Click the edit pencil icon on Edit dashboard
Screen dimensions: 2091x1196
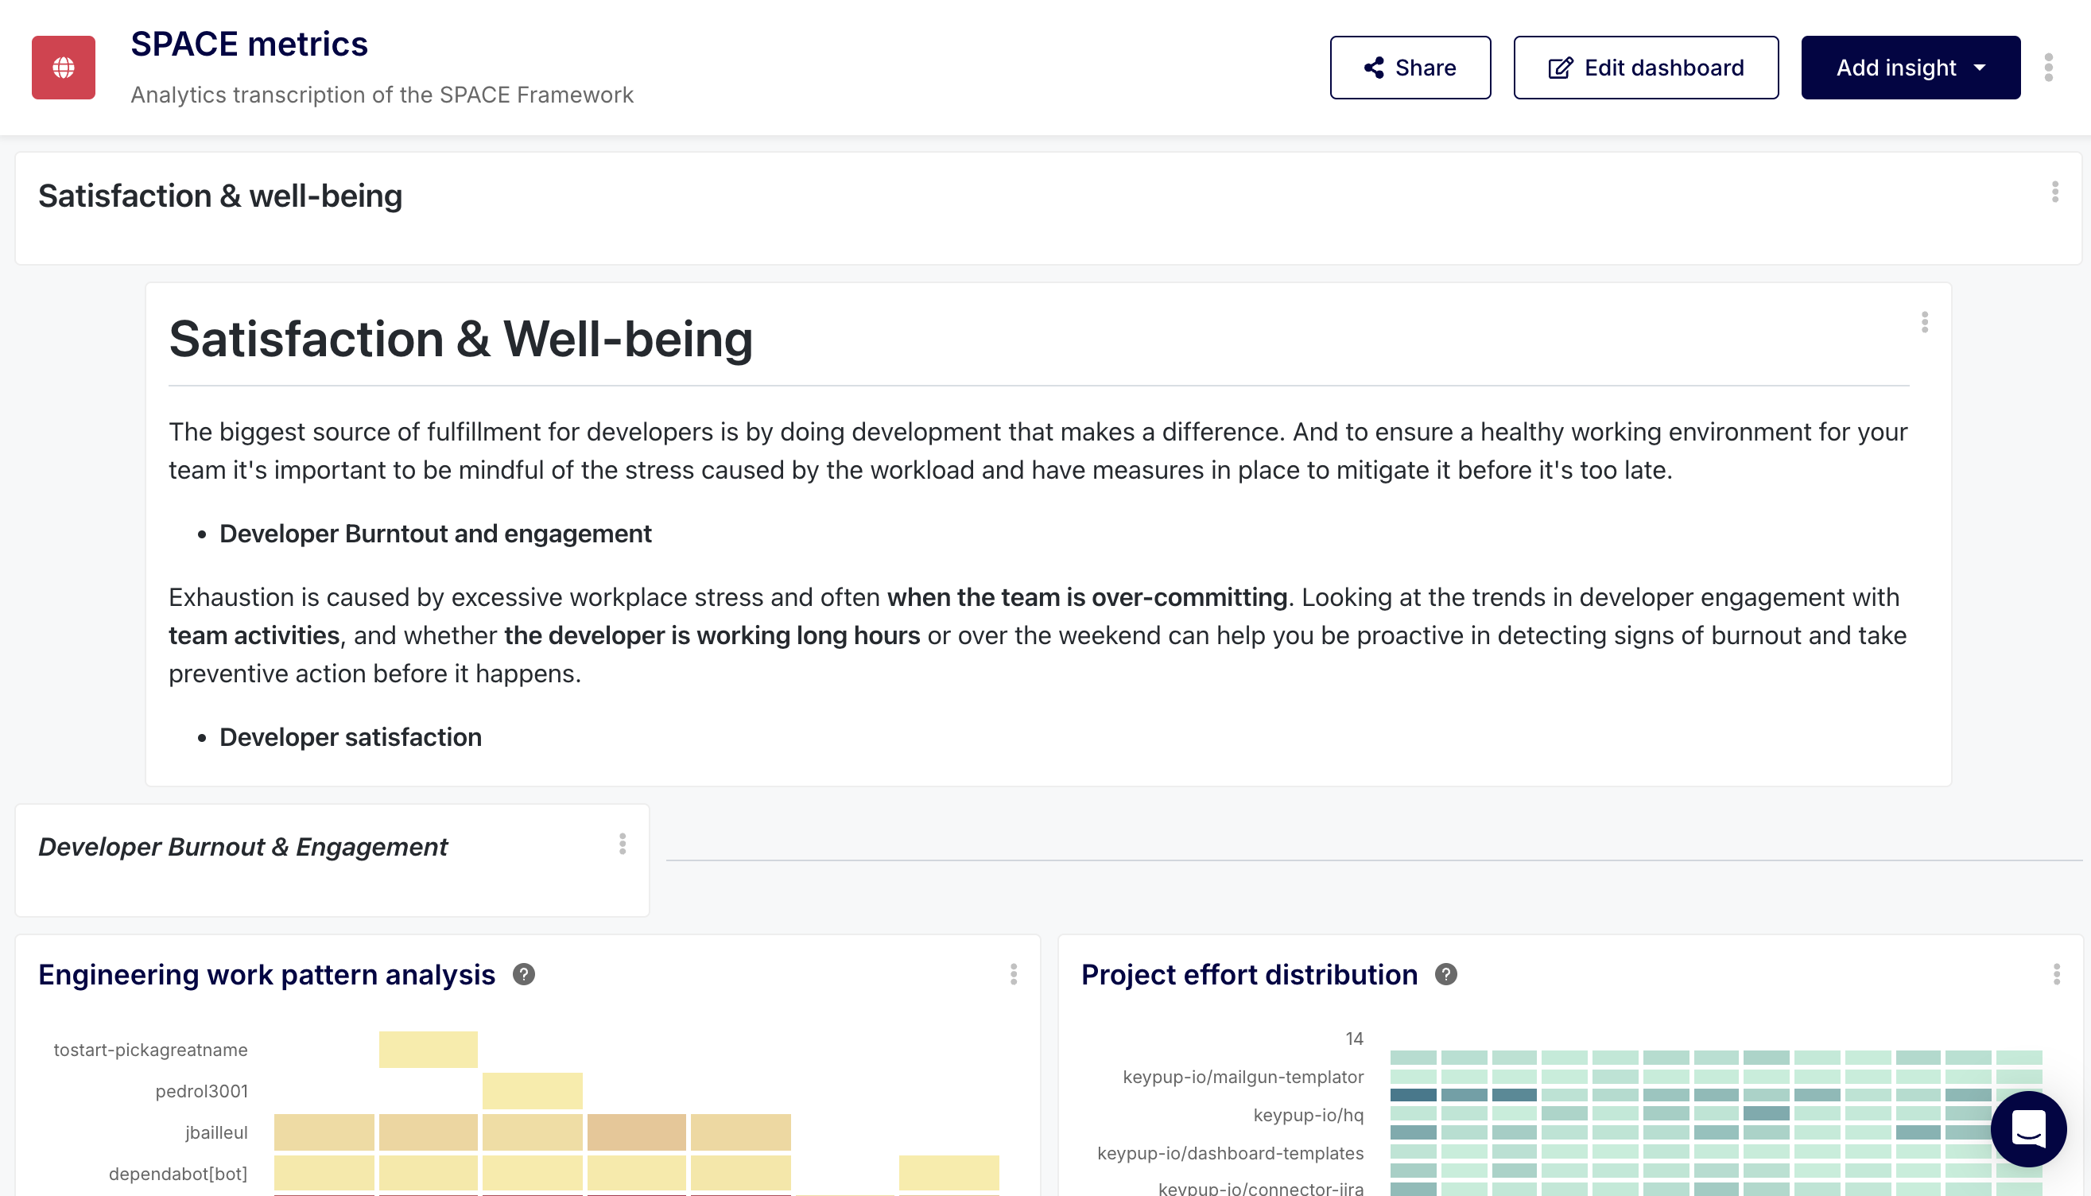1558,68
